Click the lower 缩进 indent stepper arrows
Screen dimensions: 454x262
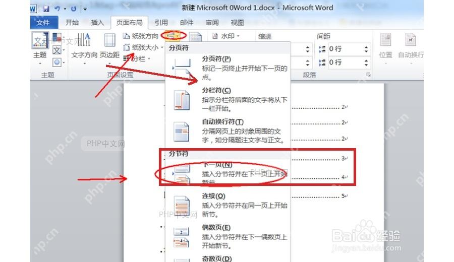308,62
